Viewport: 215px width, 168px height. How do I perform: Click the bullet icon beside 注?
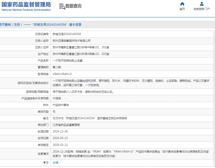click(44, 163)
